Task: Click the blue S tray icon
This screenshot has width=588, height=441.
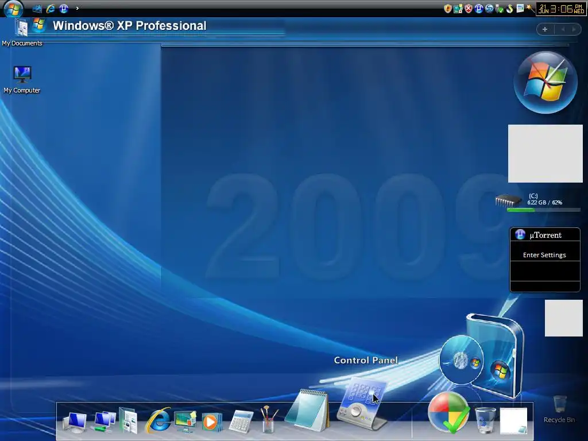Action: point(489,9)
